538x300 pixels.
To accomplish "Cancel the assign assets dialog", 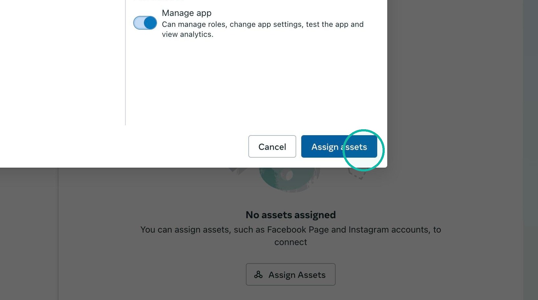I will (x=272, y=146).
